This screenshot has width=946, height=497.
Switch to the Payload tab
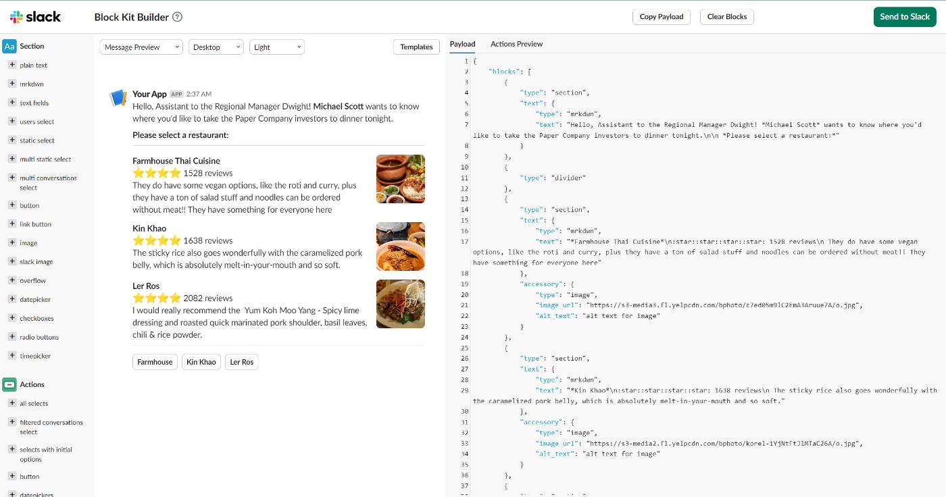click(x=462, y=44)
